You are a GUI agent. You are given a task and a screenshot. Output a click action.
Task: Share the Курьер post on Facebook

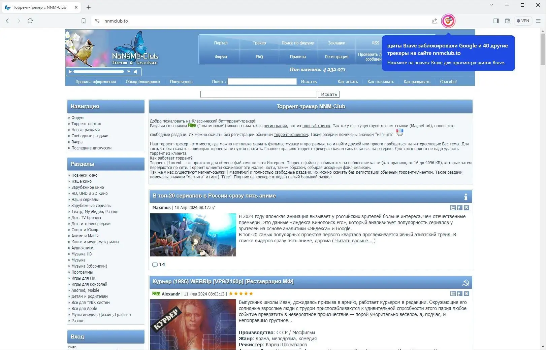pyautogui.click(x=459, y=293)
